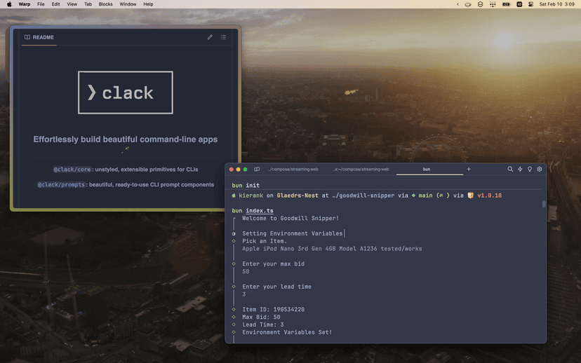Click the pencil edit icon on README

[210, 37]
